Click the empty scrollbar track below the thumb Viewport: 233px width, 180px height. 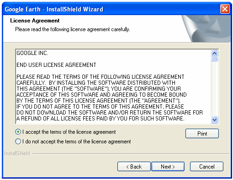[x=214, y=88]
